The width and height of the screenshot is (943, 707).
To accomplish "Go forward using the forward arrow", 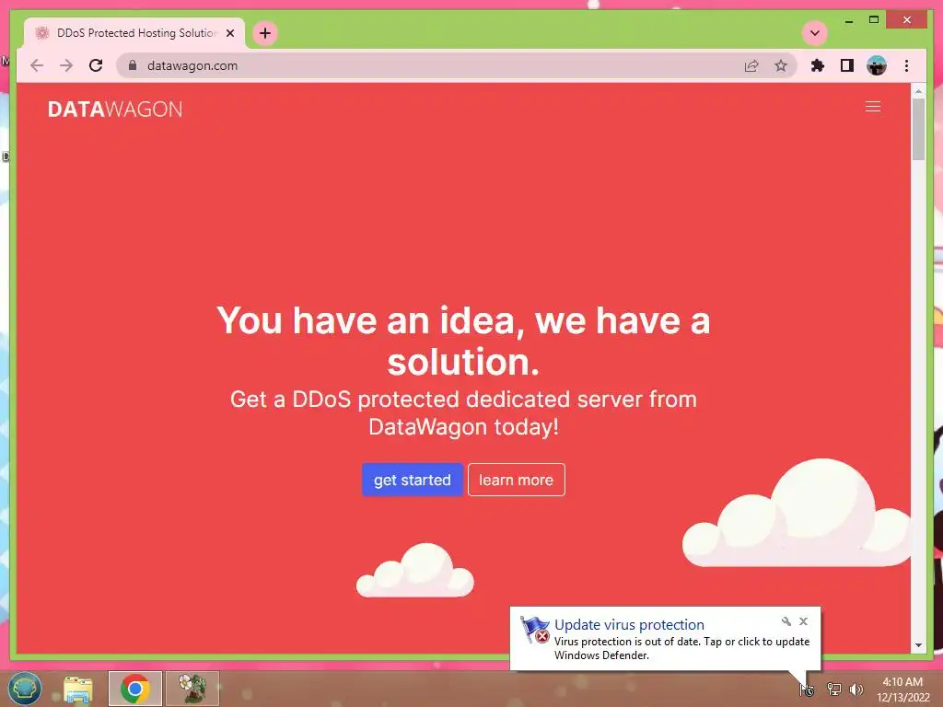I will point(66,65).
